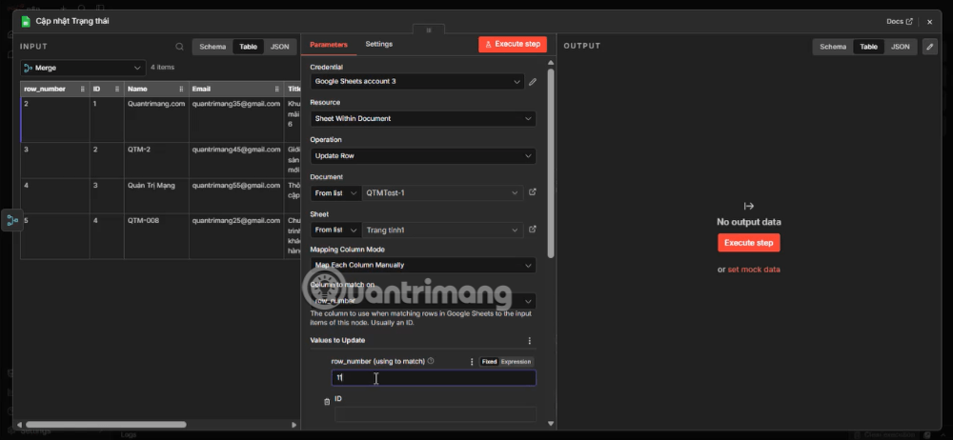This screenshot has width=953, height=440.
Task: Click Email column drag handle icon
Action: coord(277,90)
